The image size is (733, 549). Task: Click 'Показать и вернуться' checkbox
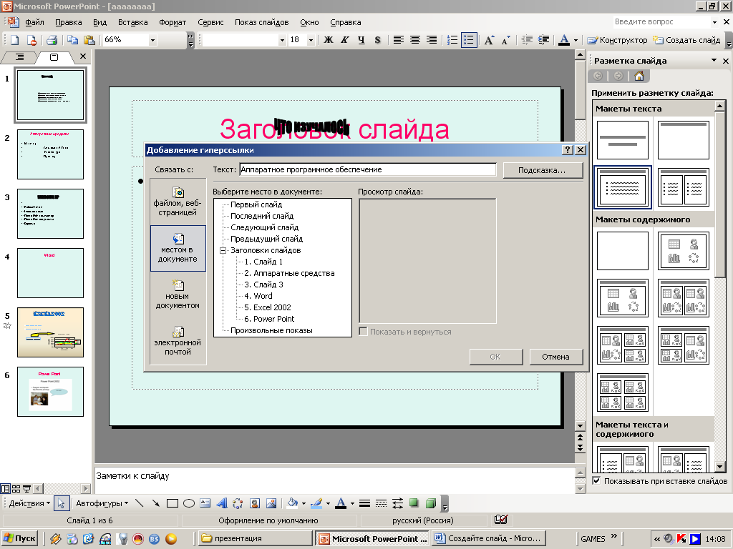coord(363,332)
